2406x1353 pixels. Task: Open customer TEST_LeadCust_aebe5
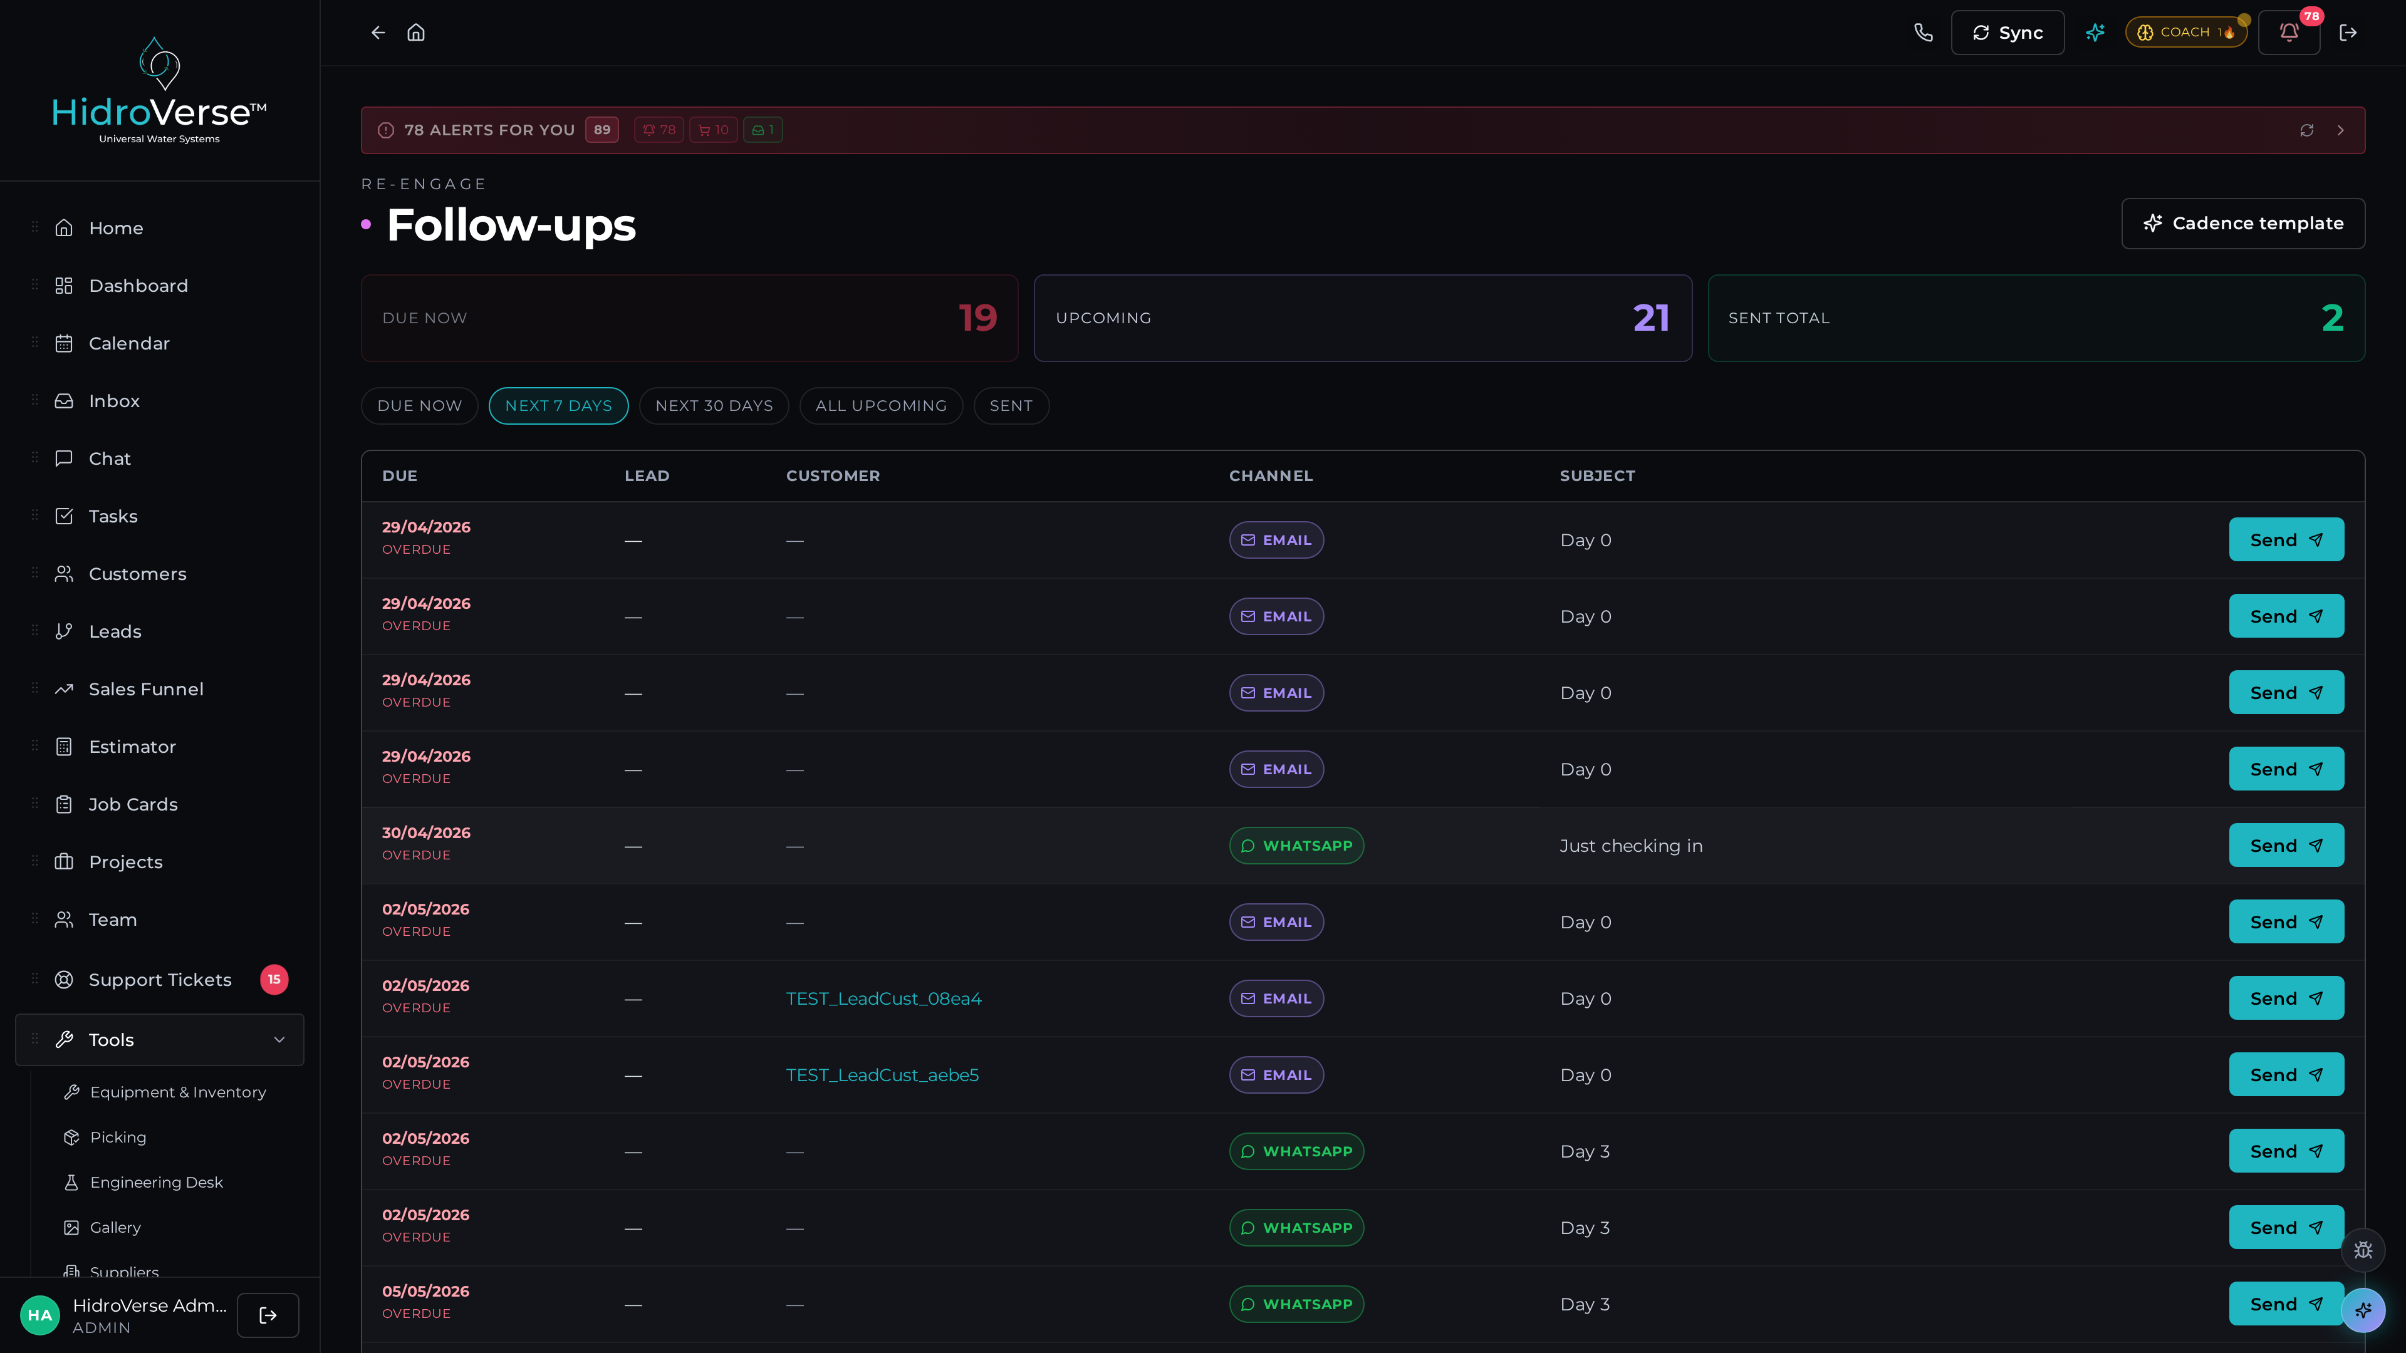(x=883, y=1076)
